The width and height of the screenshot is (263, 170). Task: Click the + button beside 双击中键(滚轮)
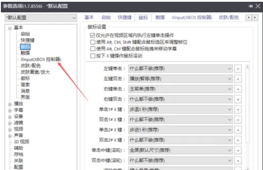point(238,161)
